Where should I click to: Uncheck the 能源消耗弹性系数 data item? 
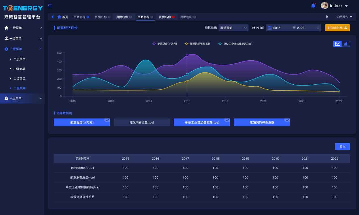(x=262, y=122)
